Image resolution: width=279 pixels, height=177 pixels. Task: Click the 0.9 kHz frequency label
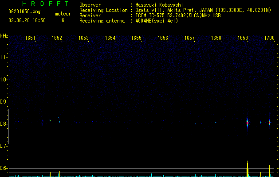[4, 102]
